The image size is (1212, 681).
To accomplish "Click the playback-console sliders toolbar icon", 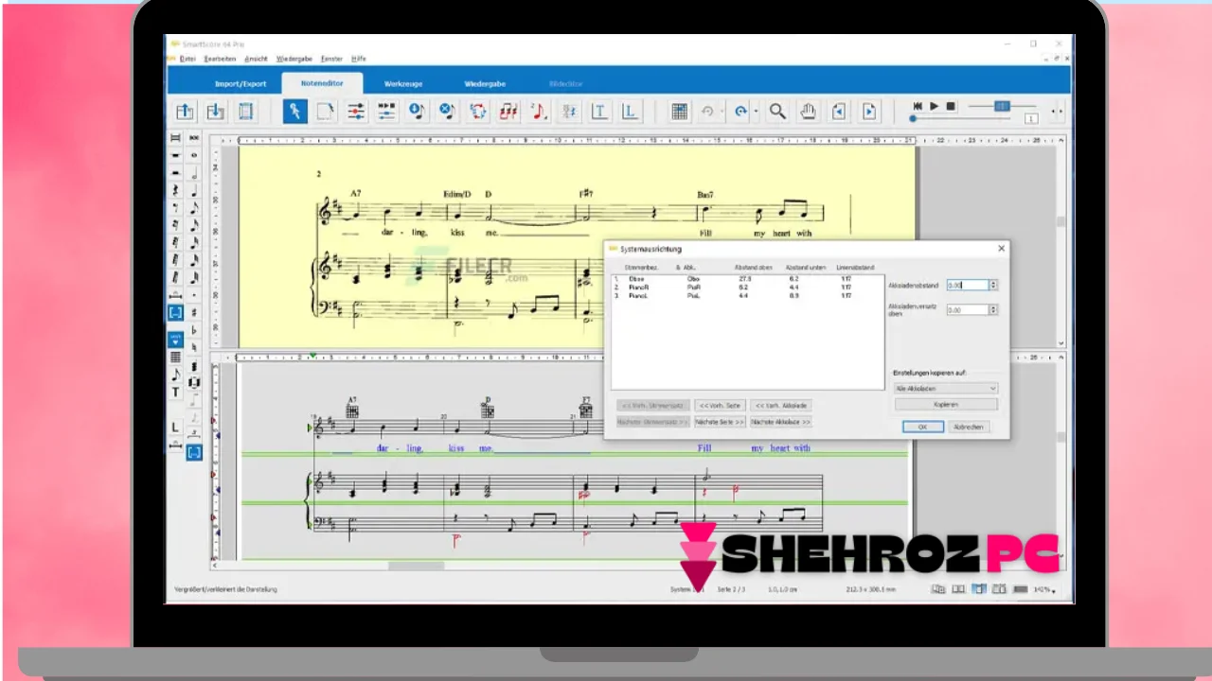I will tap(386, 112).
